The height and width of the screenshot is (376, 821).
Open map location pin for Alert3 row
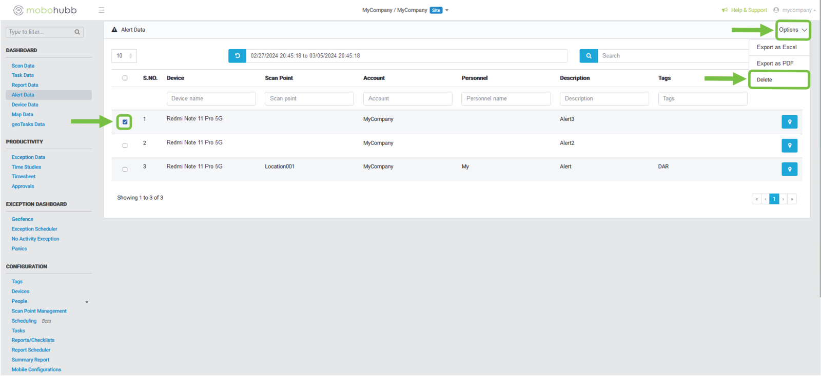[x=789, y=122]
